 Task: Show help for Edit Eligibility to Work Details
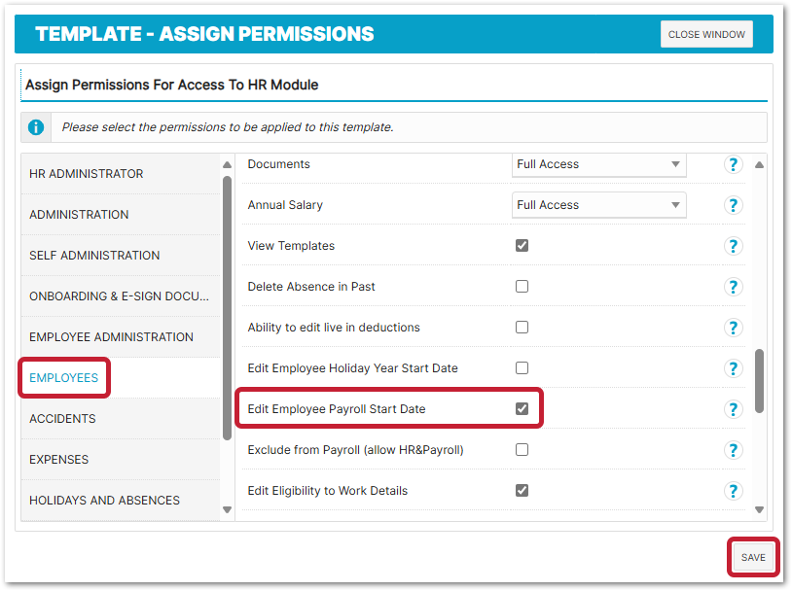[733, 492]
